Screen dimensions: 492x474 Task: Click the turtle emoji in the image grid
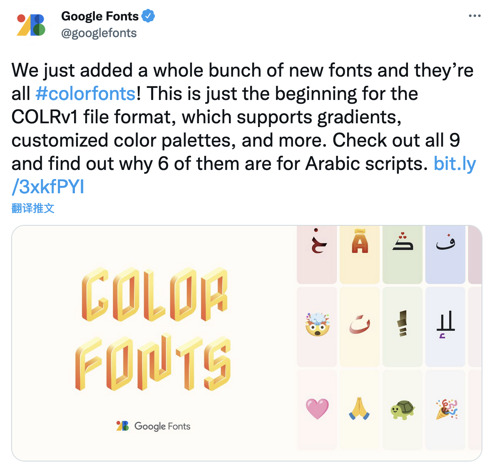pyautogui.click(x=402, y=409)
